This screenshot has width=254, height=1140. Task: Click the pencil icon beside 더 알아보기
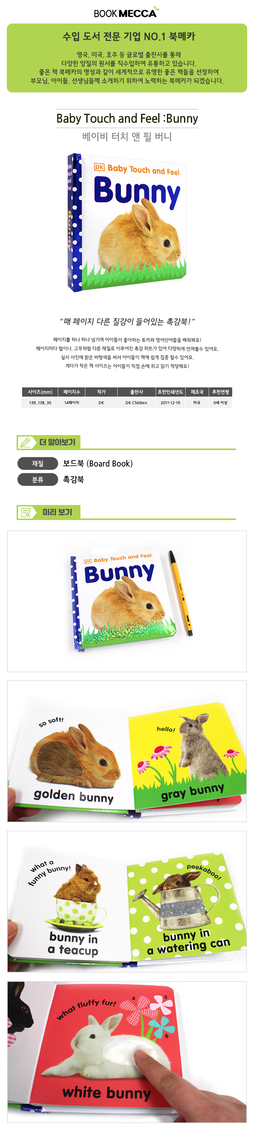(x=26, y=442)
